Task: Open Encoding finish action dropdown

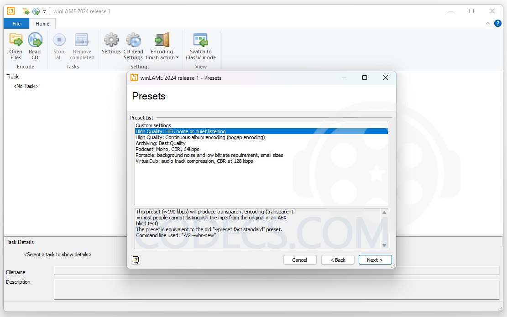Action: click(x=162, y=46)
